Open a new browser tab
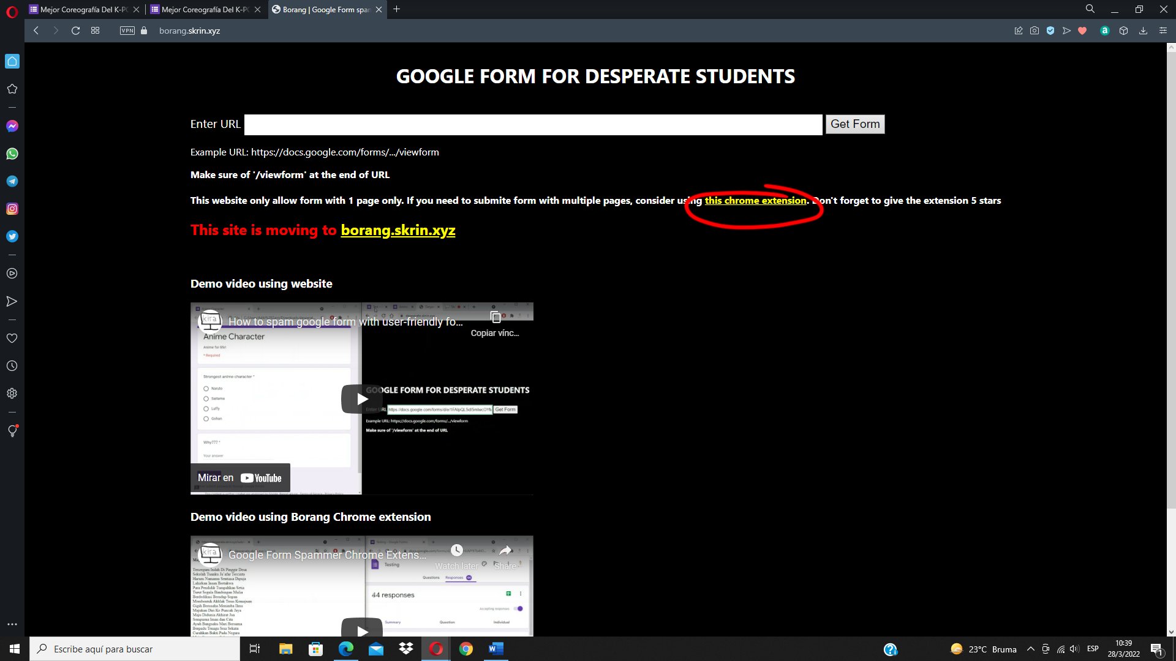 point(396,9)
